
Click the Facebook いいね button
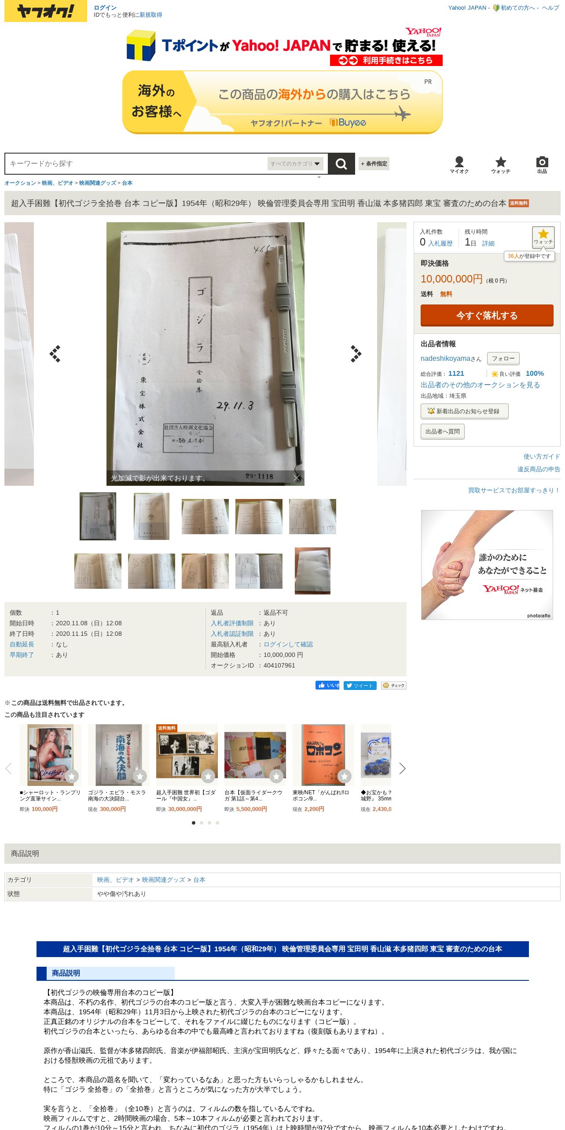coord(327,685)
